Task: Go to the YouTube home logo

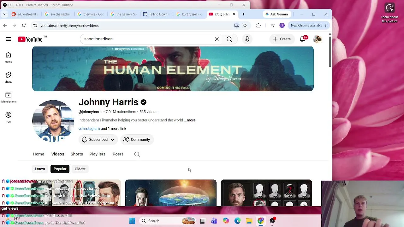Action: coord(30,39)
